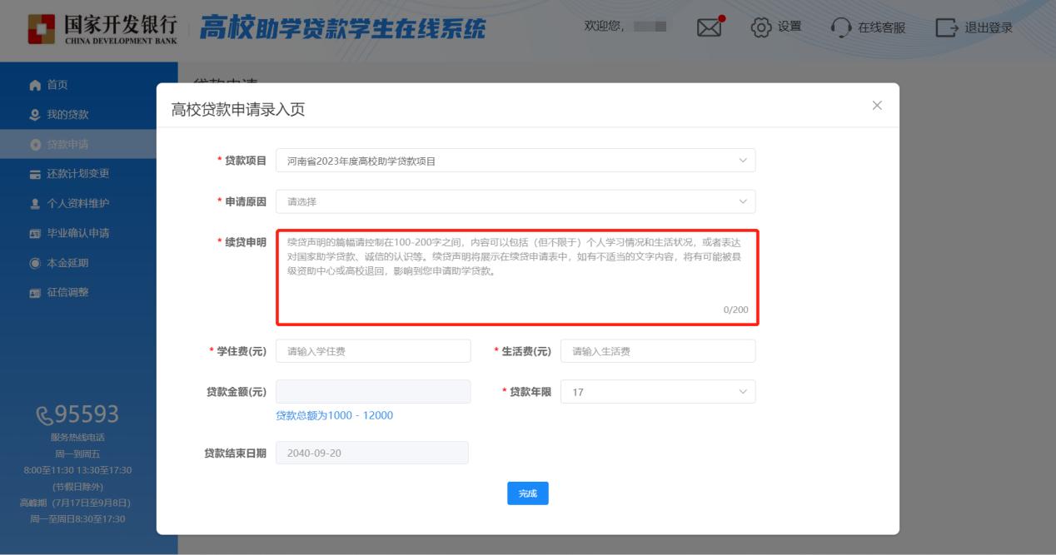This screenshot has height=555, width=1056.
Task: Click the 续贷申明 text area
Action: coord(516,277)
